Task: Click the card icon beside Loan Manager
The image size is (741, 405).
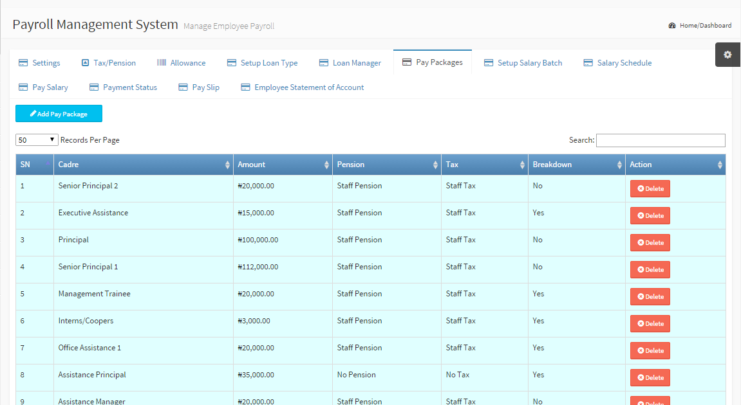Action: [324, 63]
